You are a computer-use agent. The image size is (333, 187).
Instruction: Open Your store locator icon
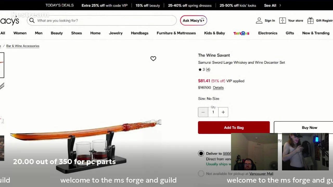pyautogui.click(x=283, y=21)
